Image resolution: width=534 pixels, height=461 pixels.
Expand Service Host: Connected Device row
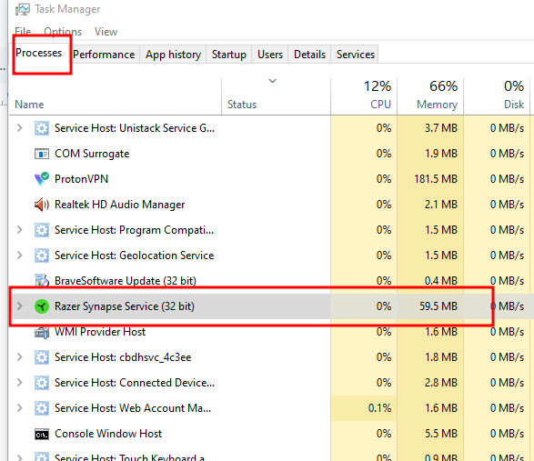(20, 383)
